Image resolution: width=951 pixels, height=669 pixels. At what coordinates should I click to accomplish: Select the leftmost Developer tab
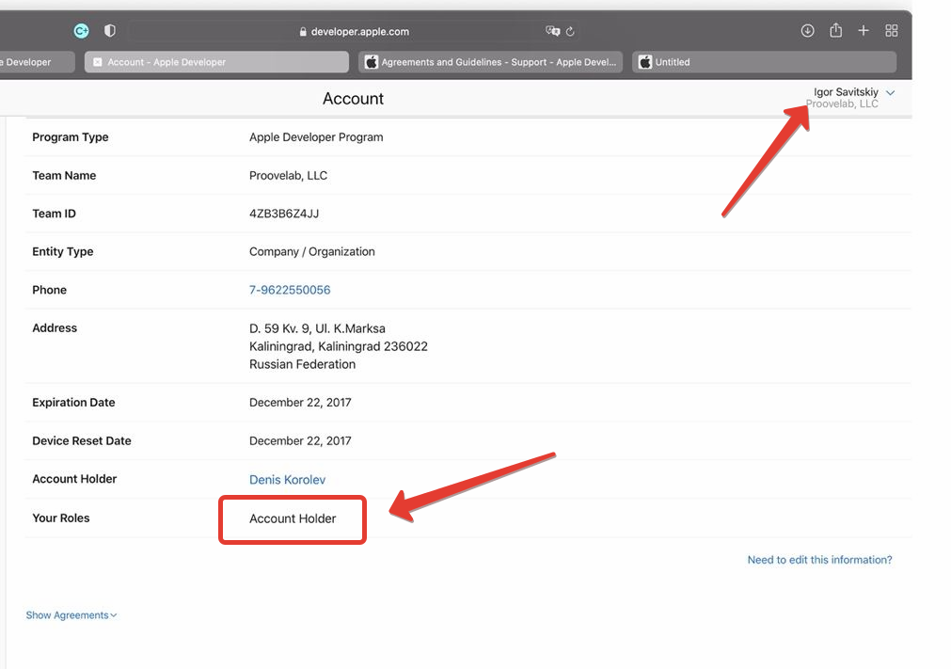click(x=28, y=62)
